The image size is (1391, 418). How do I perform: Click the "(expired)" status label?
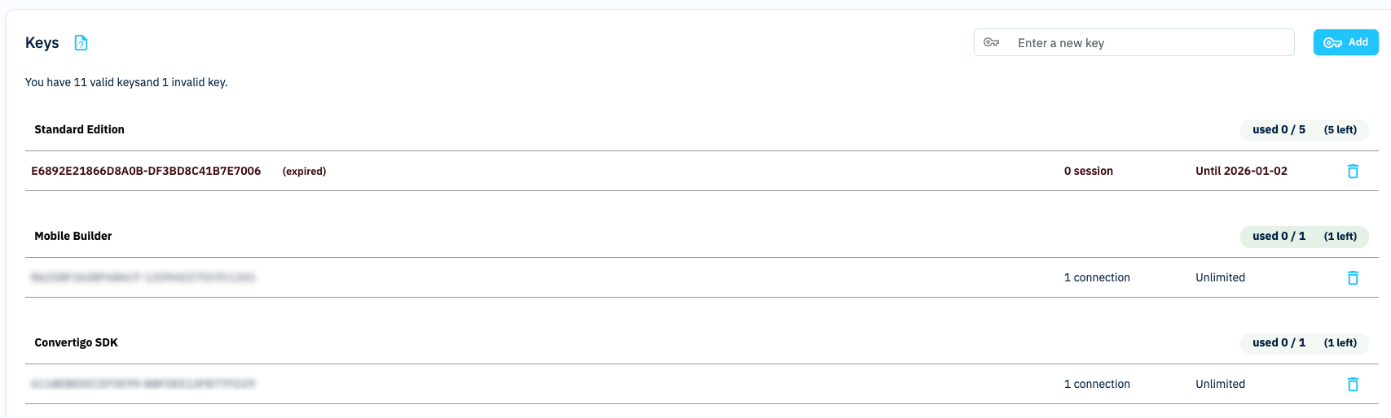304,172
